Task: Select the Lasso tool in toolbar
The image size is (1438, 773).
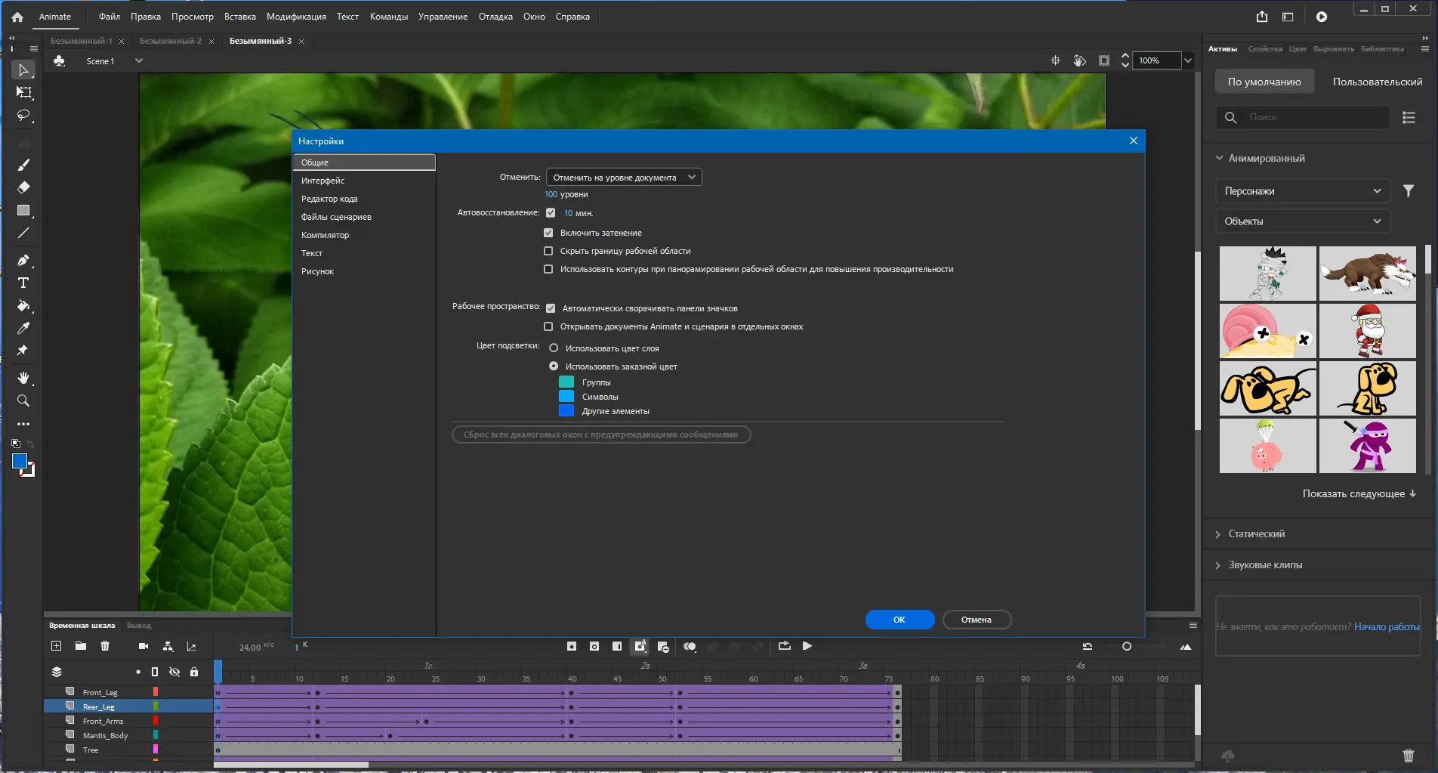Action: 23,116
